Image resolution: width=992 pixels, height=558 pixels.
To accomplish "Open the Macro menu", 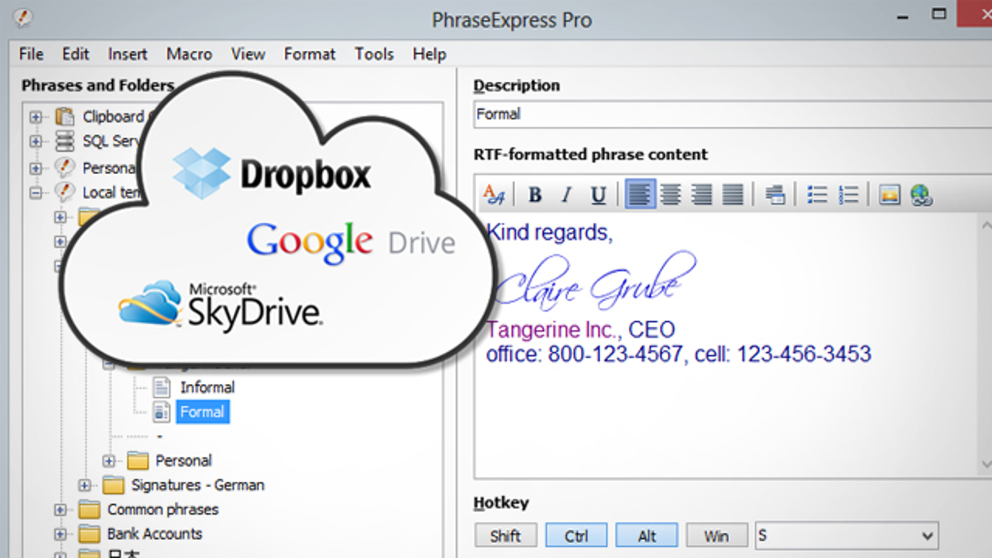I will (189, 54).
